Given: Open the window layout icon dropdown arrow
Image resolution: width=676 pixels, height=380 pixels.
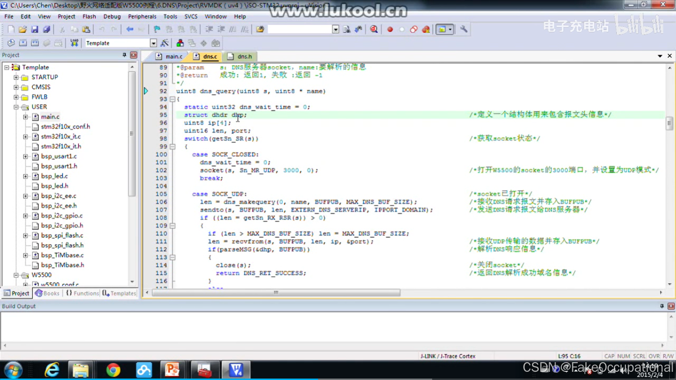Looking at the screenshot, I should pyautogui.click(x=450, y=29).
